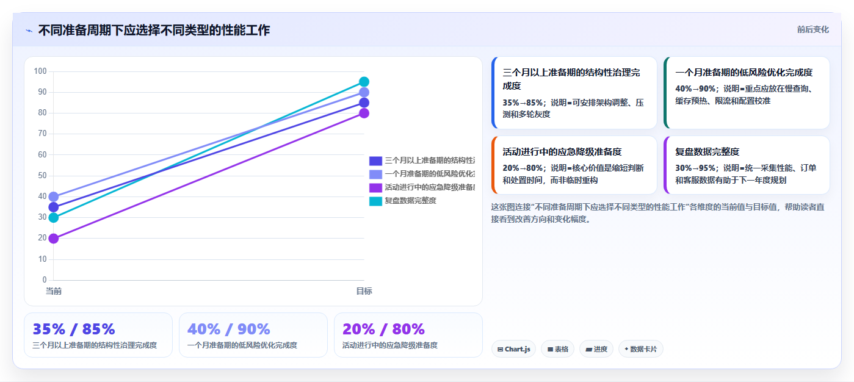Click the title 不同准备周期下应选择不同类型的性能工作

point(154,30)
